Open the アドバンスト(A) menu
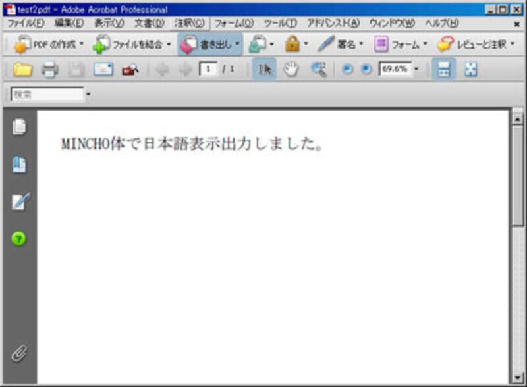This screenshot has height=387, width=527. point(333,23)
